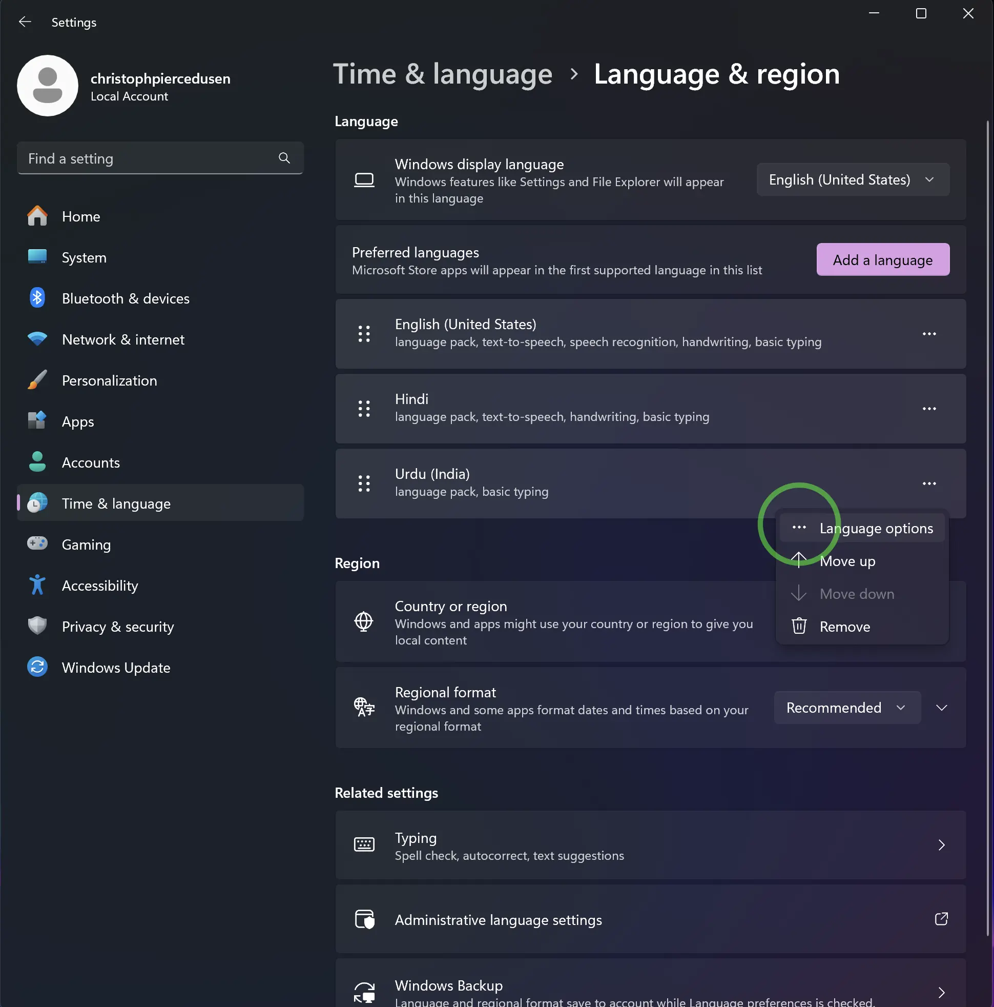Screen dimensions: 994x1007
Task: Click the Accessibility settings icon
Action: [36, 585]
